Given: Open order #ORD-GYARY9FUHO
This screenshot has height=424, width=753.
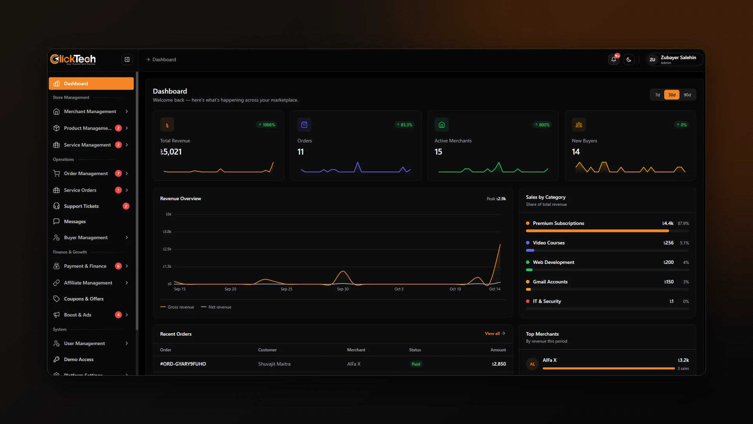Looking at the screenshot, I should (183, 364).
